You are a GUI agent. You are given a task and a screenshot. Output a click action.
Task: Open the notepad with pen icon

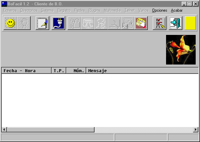(x=43, y=23)
